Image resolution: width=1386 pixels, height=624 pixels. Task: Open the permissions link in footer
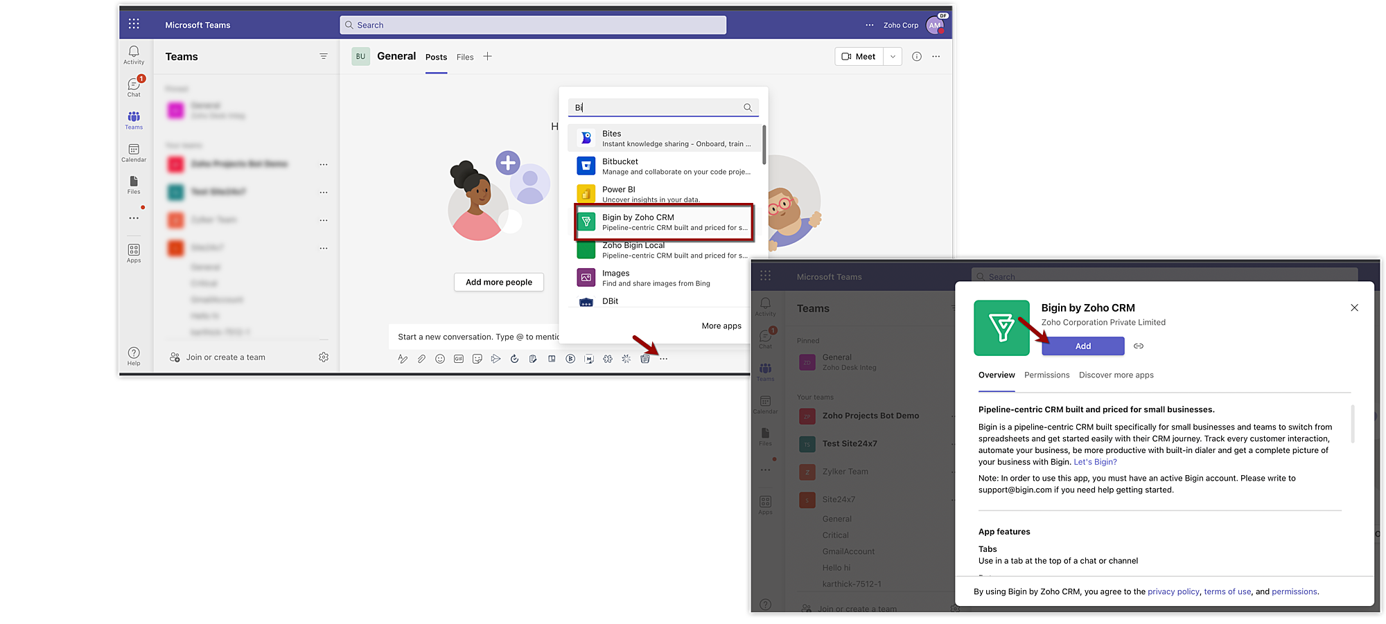pos(1295,591)
